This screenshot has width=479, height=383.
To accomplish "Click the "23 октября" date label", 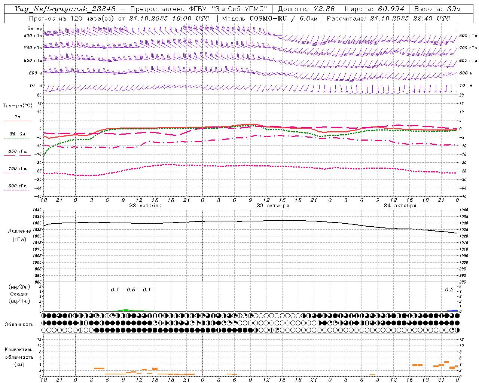I will point(273,206).
